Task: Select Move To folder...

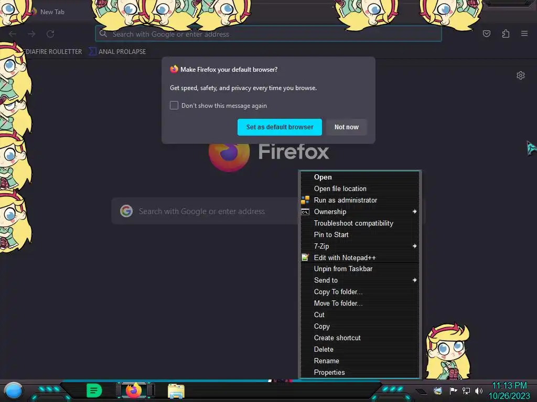Action: 360,303
